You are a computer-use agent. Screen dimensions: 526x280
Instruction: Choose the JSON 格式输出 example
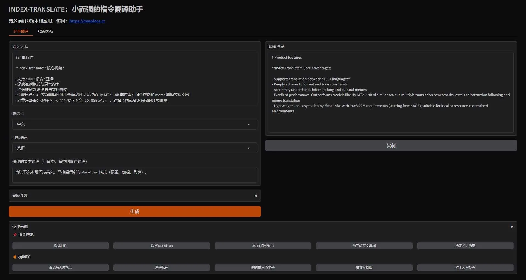click(263, 246)
